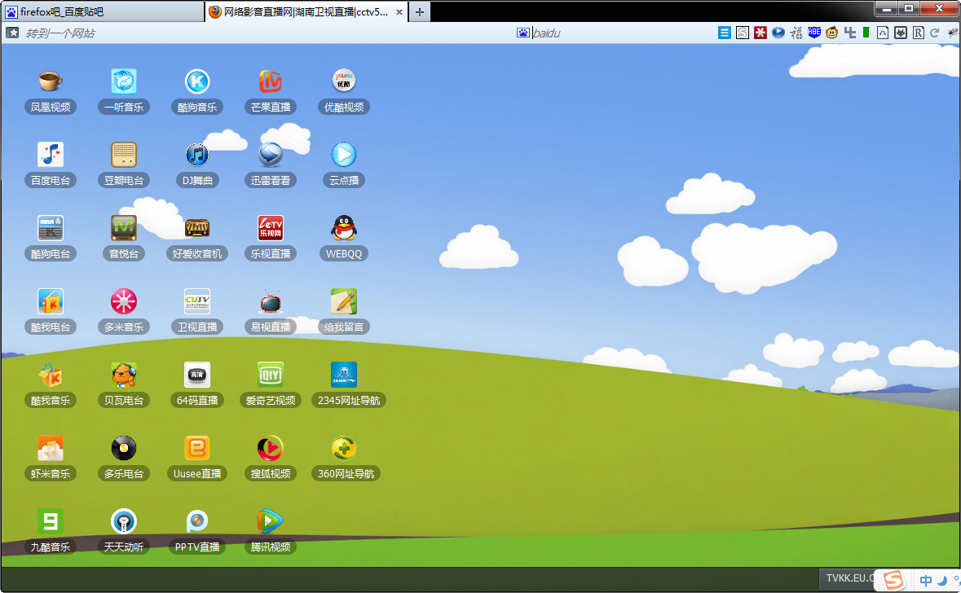The height and width of the screenshot is (593, 961).
Task: Open 爱奇艺视频 green iQIYI icon
Action: 271,375
